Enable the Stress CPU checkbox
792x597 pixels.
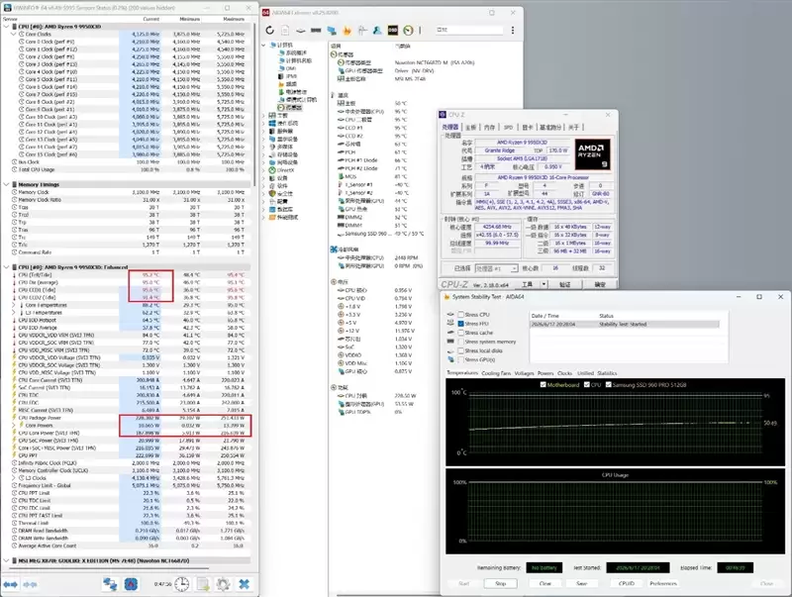click(x=460, y=315)
